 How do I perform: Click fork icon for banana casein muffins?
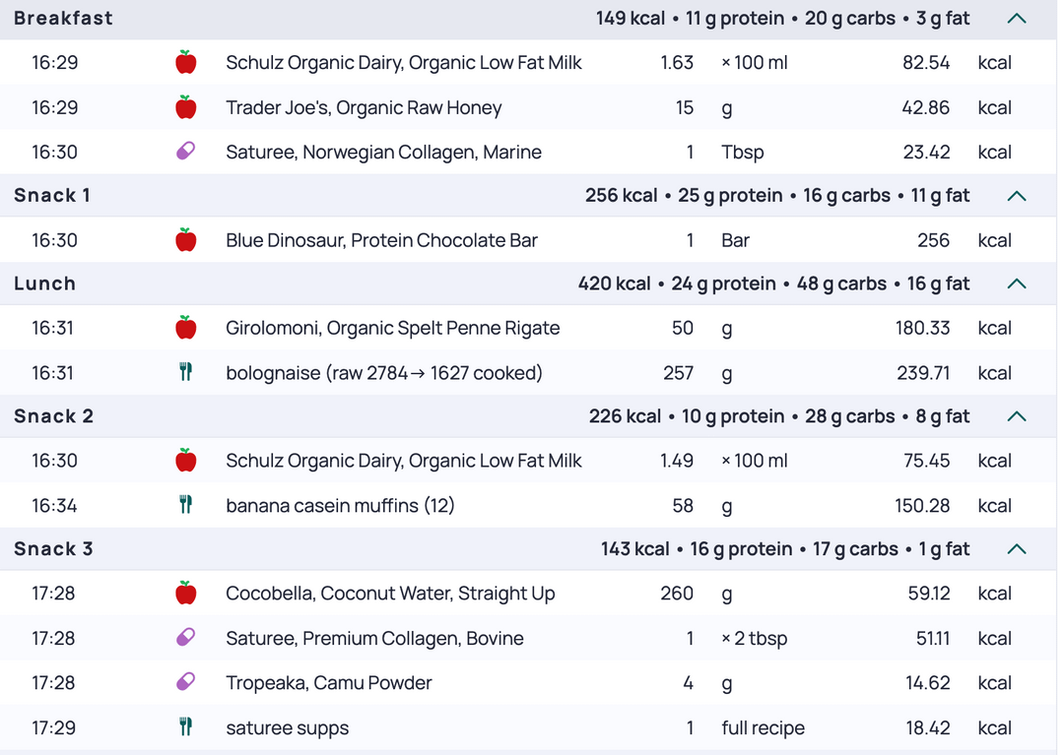[x=185, y=505]
